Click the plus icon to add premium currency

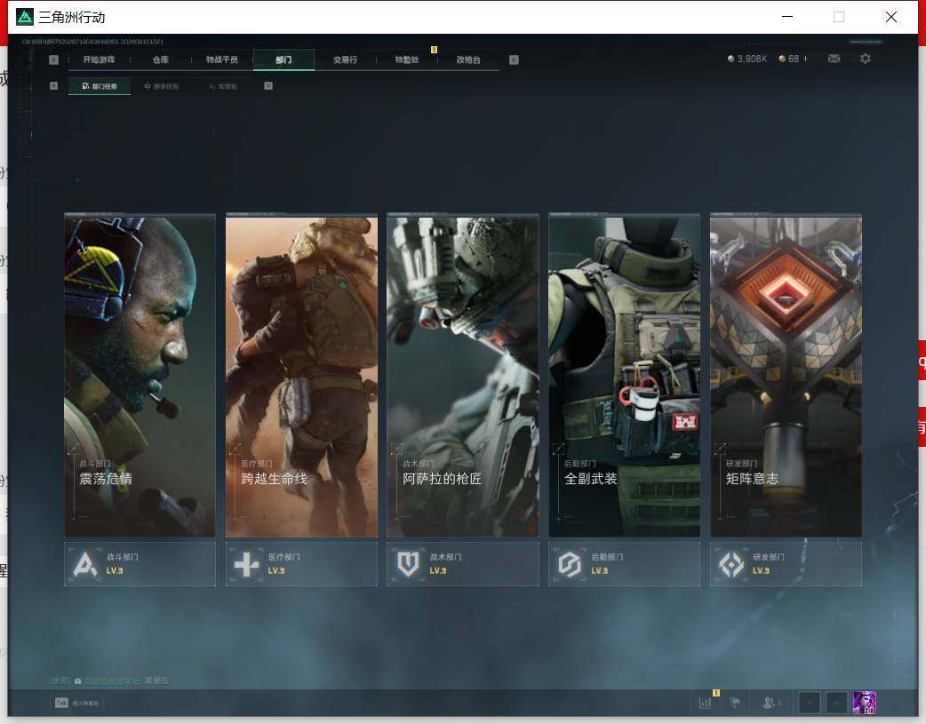(805, 59)
